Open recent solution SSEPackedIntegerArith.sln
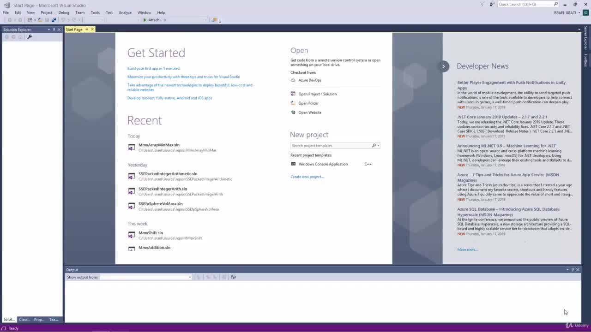591x332 pixels. pos(163,189)
